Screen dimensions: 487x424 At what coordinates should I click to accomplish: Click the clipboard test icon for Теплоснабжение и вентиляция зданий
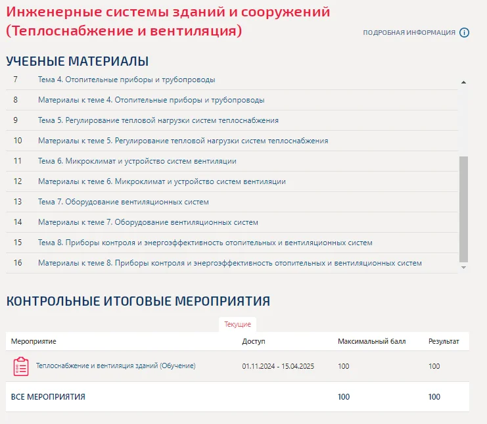pyautogui.click(x=21, y=366)
